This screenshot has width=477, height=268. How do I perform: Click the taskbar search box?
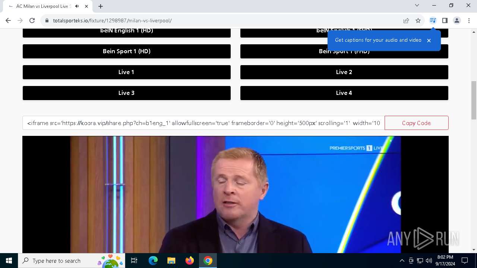(72, 261)
